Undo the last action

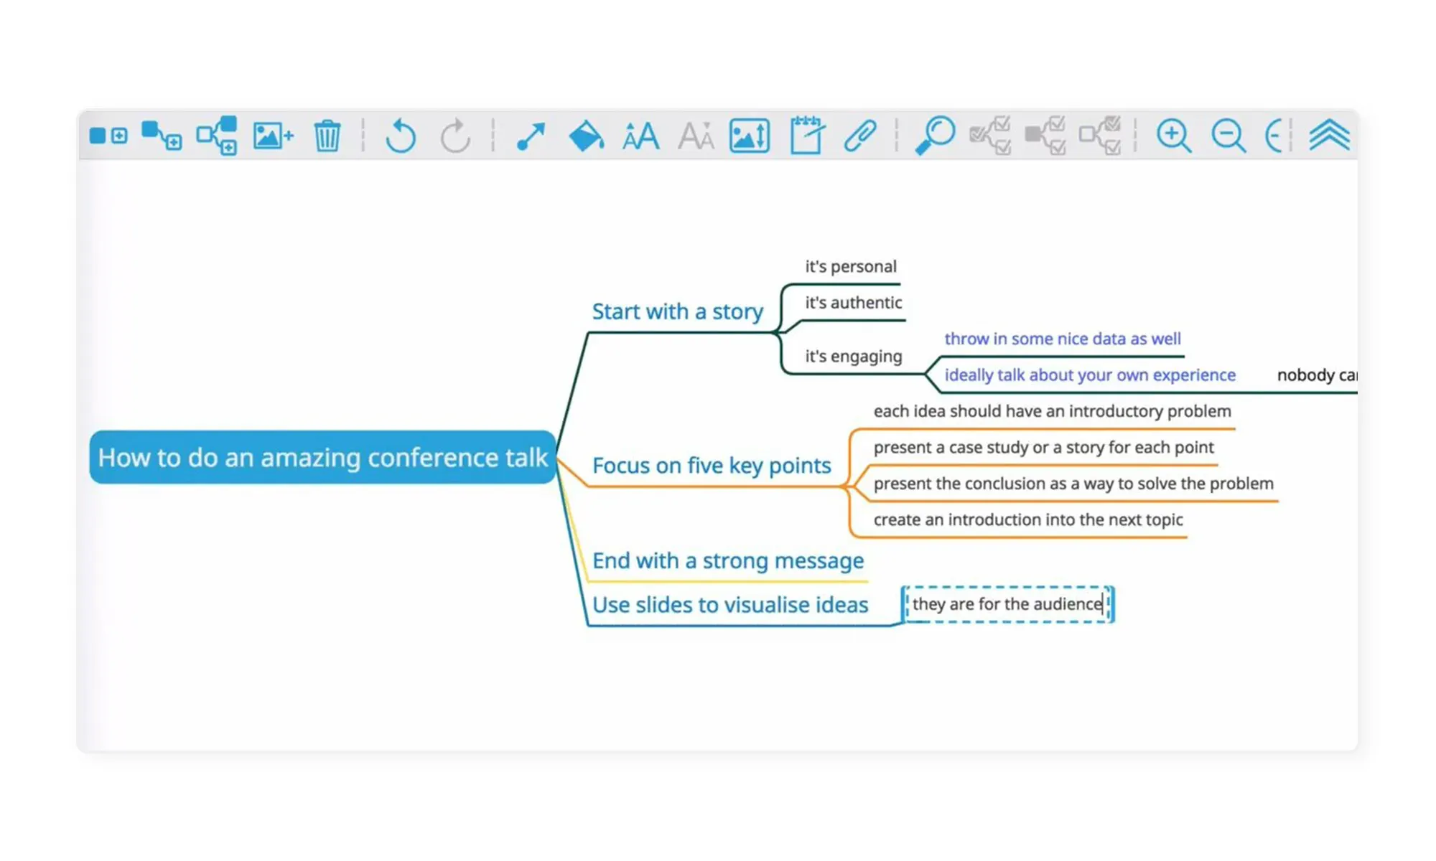pos(401,136)
